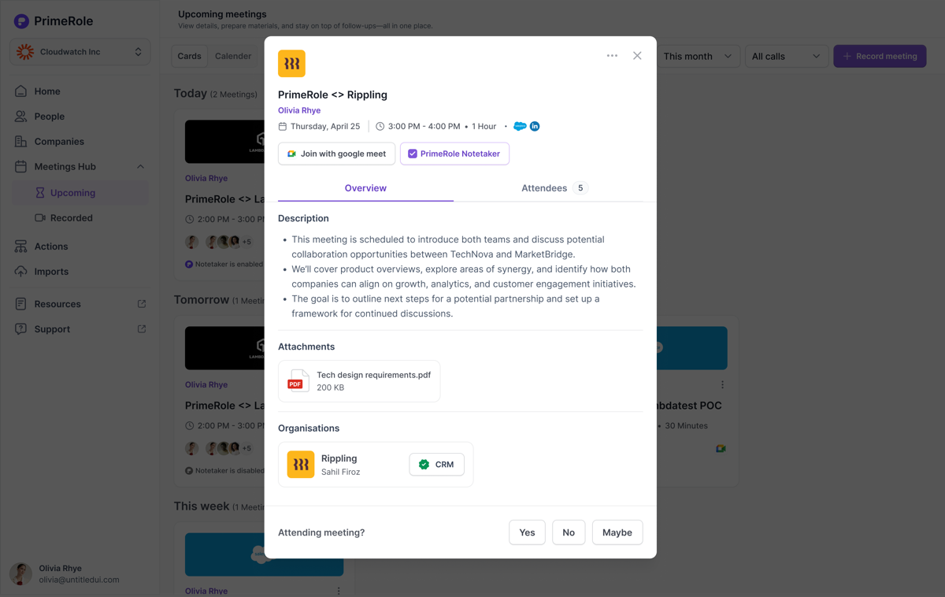The image size is (945, 597).
Task: Open Support external link icon
Action: (142, 329)
